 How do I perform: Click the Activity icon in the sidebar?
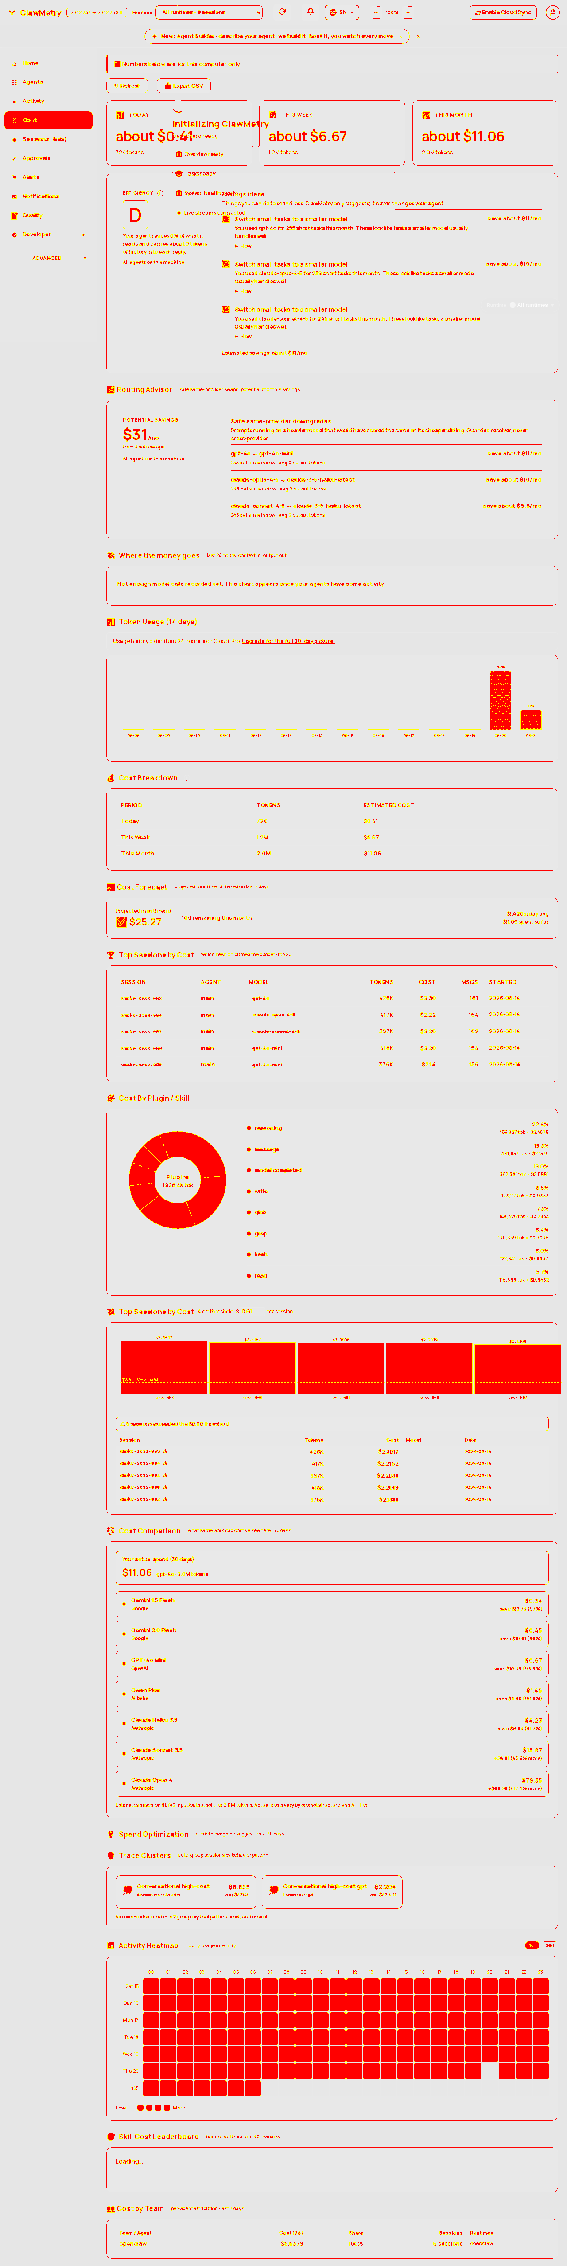click(14, 101)
